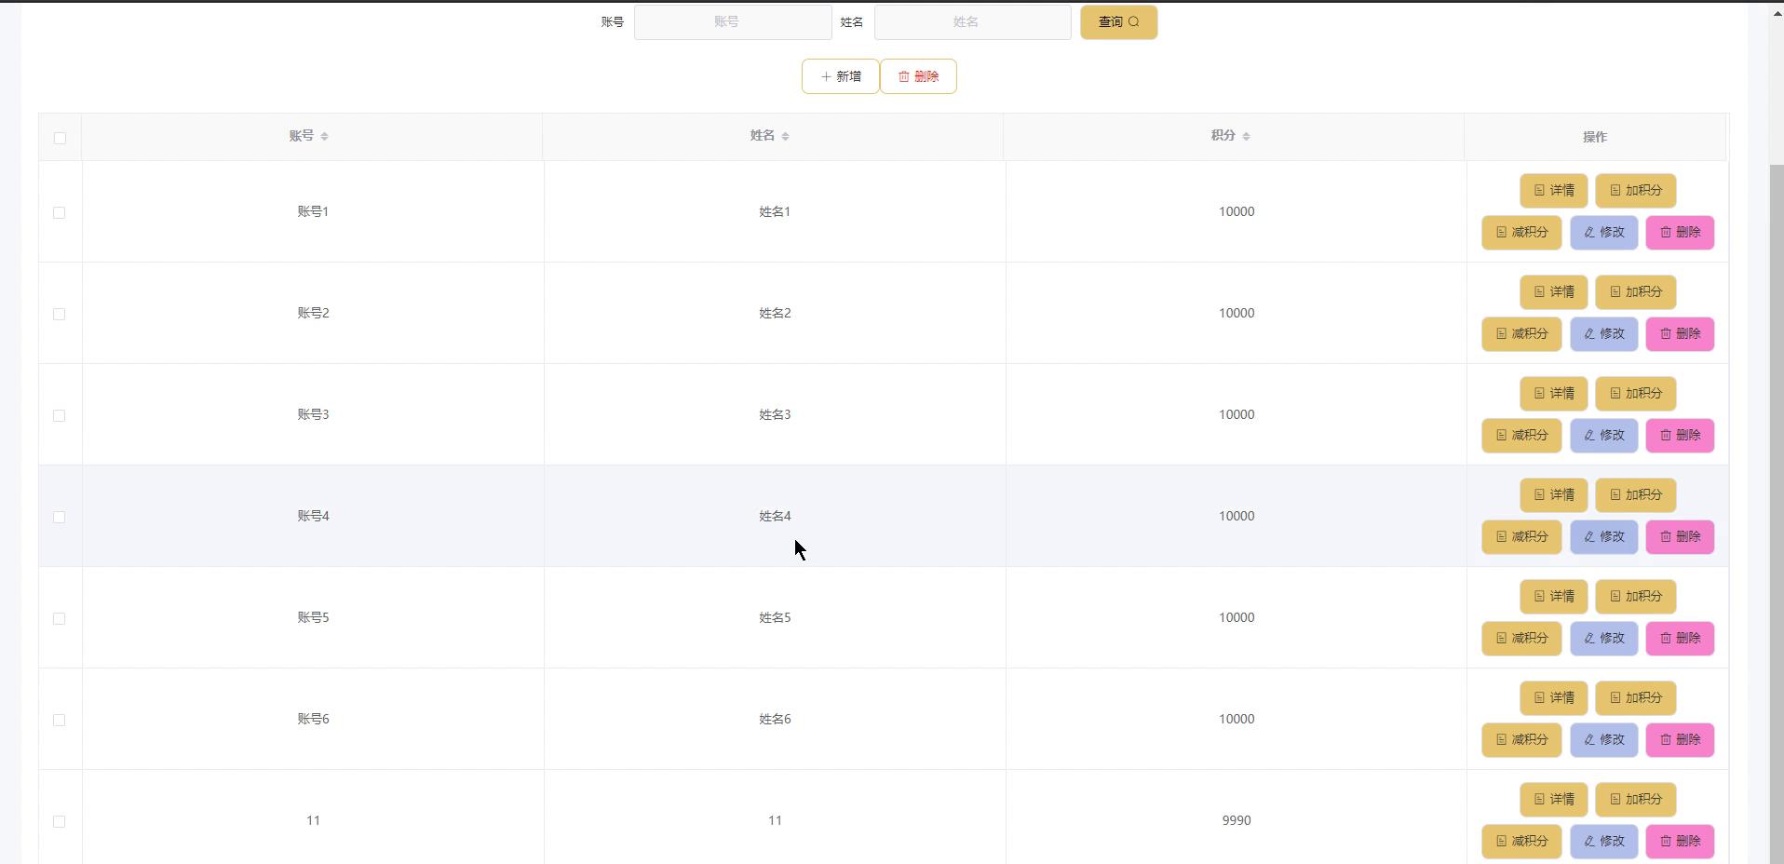The image size is (1784, 864).
Task: Click 减积分 for the 账号2 row
Action: 1521,334
